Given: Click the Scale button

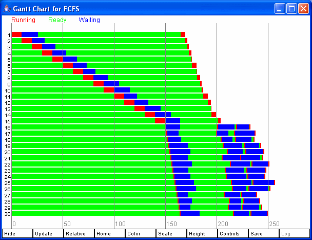Looking at the screenshot, I should 171,233.
